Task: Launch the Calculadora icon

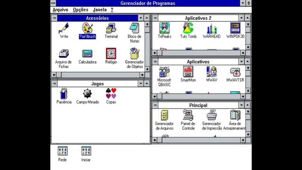Action: [x=87, y=53]
